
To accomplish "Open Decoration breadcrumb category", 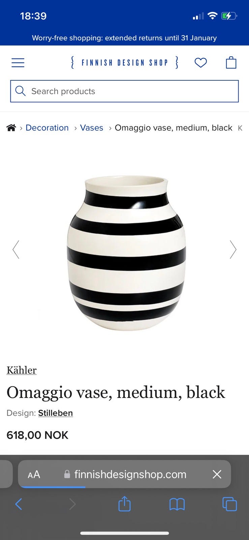I will click(x=47, y=128).
